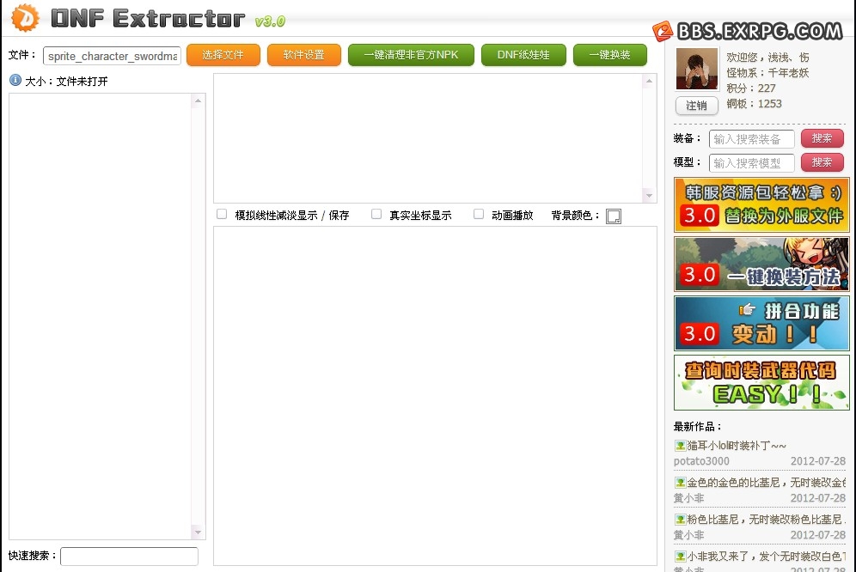This screenshot has height=572, width=856.
Task: Click 积分：227 text
Action: pyautogui.click(x=750, y=88)
